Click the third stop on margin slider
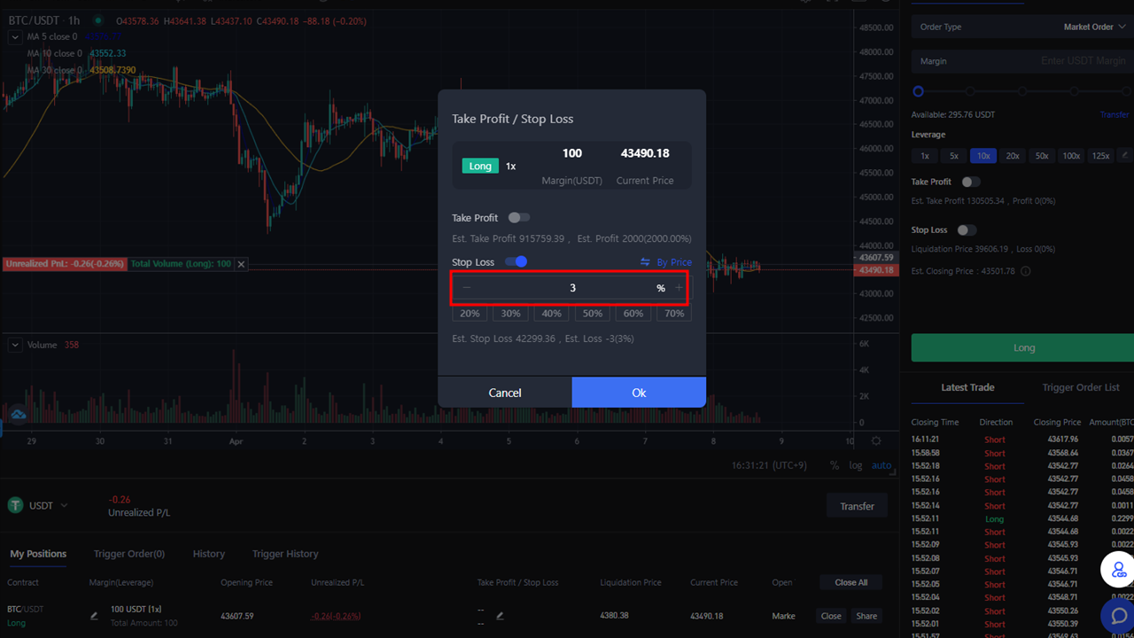Image resolution: width=1134 pixels, height=638 pixels. [x=1022, y=91]
